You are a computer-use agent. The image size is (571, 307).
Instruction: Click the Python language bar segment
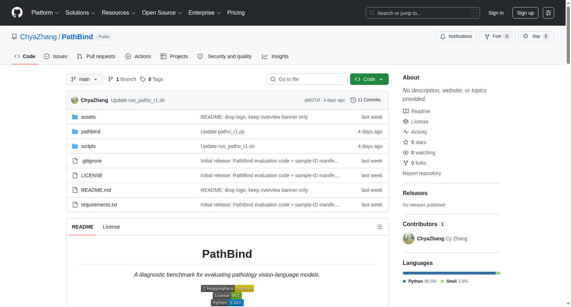pos(449,273)
